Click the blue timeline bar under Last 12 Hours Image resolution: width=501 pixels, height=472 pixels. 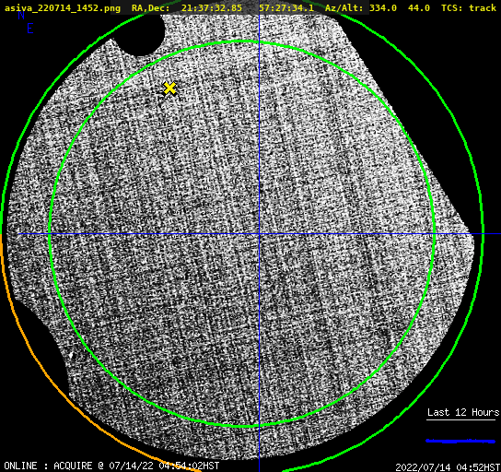pyautogui.click(x=460, y=441)
